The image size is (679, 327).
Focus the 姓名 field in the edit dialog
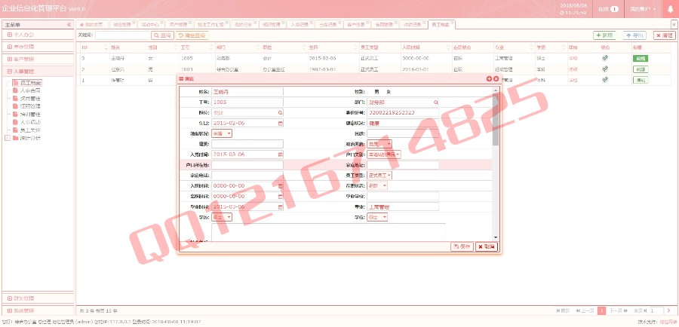click(247, 92)
